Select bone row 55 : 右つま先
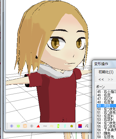The height and width of the screenshot is (139, 116). [x=106, y=127]
